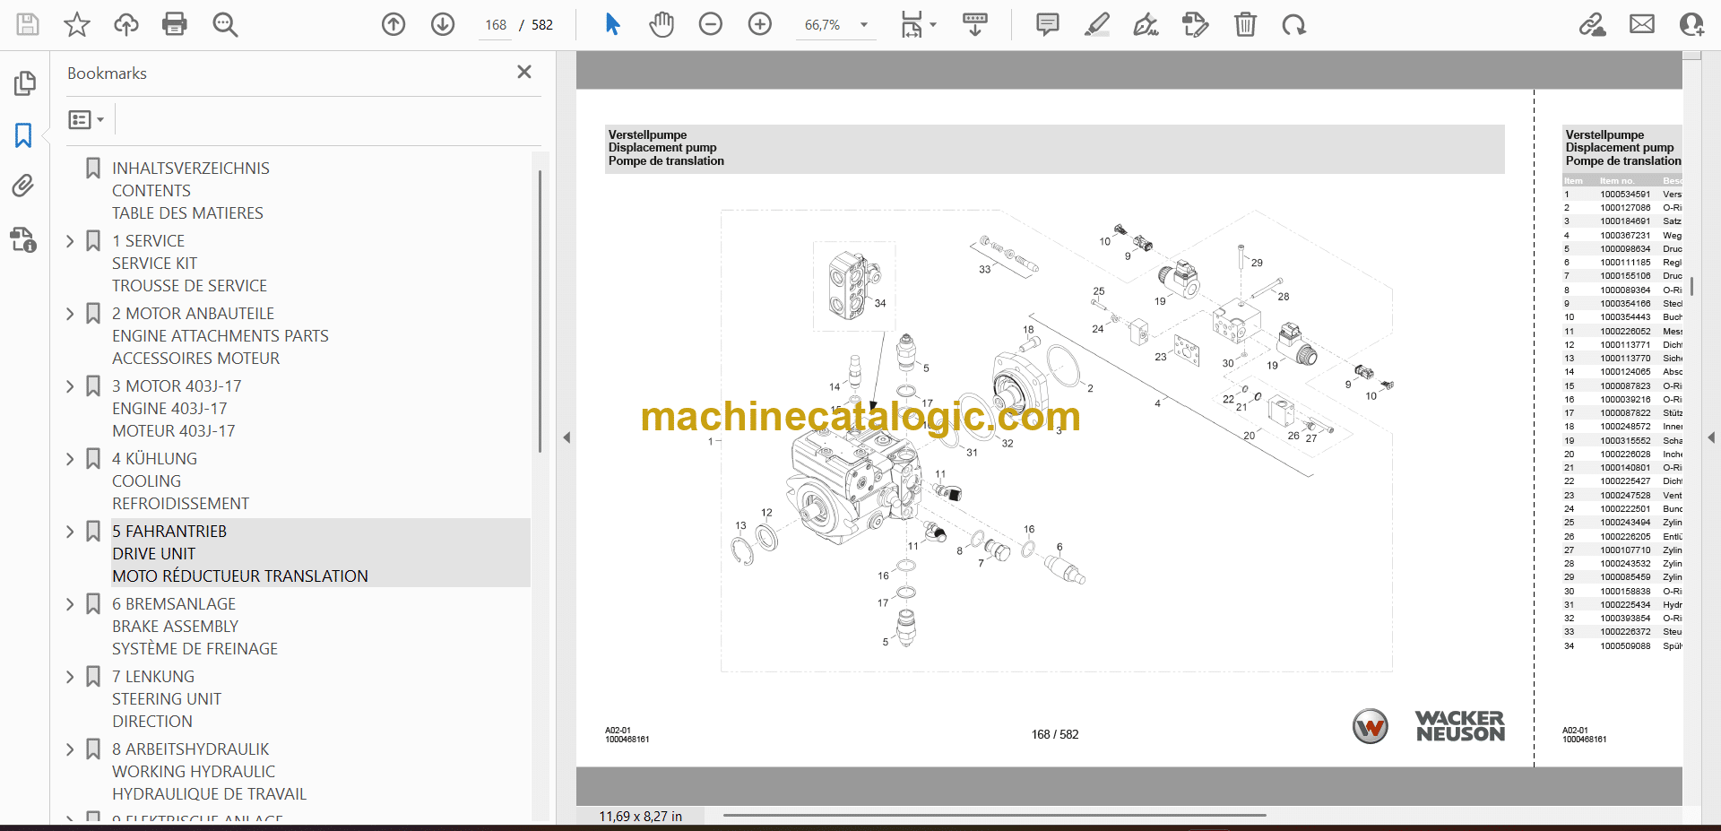Open the document security info panel
The image size is (1721, 831).
[23, 239]
